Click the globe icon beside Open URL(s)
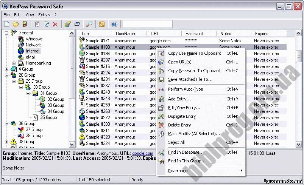The height and width of the screenshot is (185, 304). pyautogui.click(x=161, y=62)
